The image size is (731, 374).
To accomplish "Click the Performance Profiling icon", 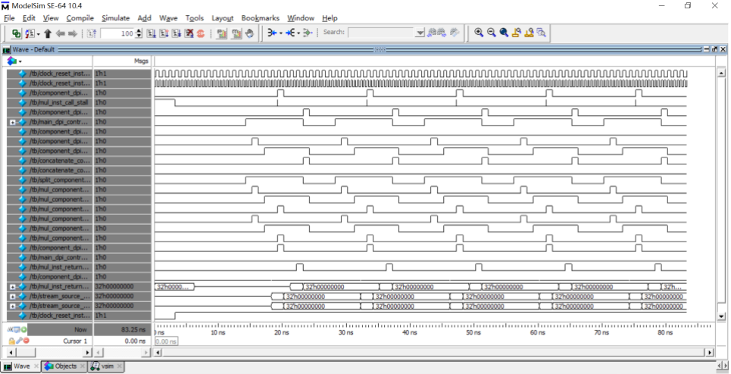I will (222, 33).
